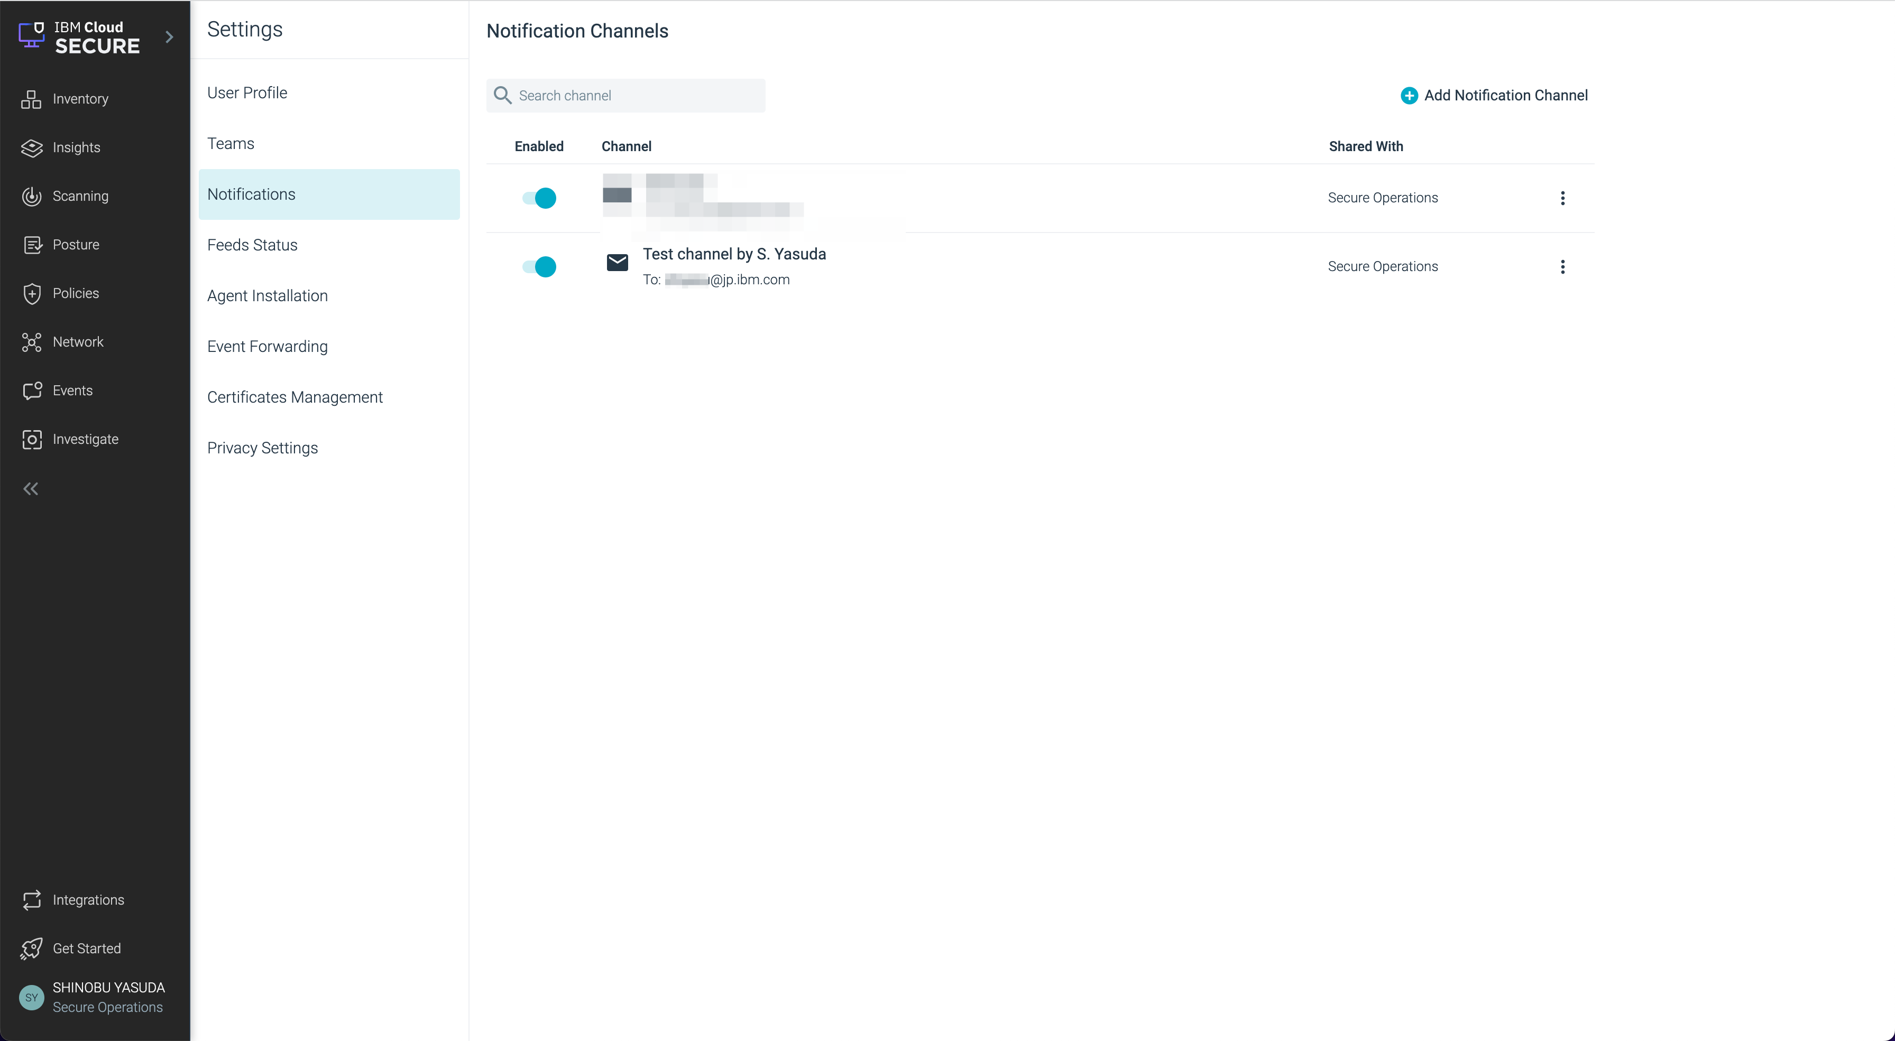Click the Integrations icon
The height and width of the screenshot is (1041, 1895).
31,900
